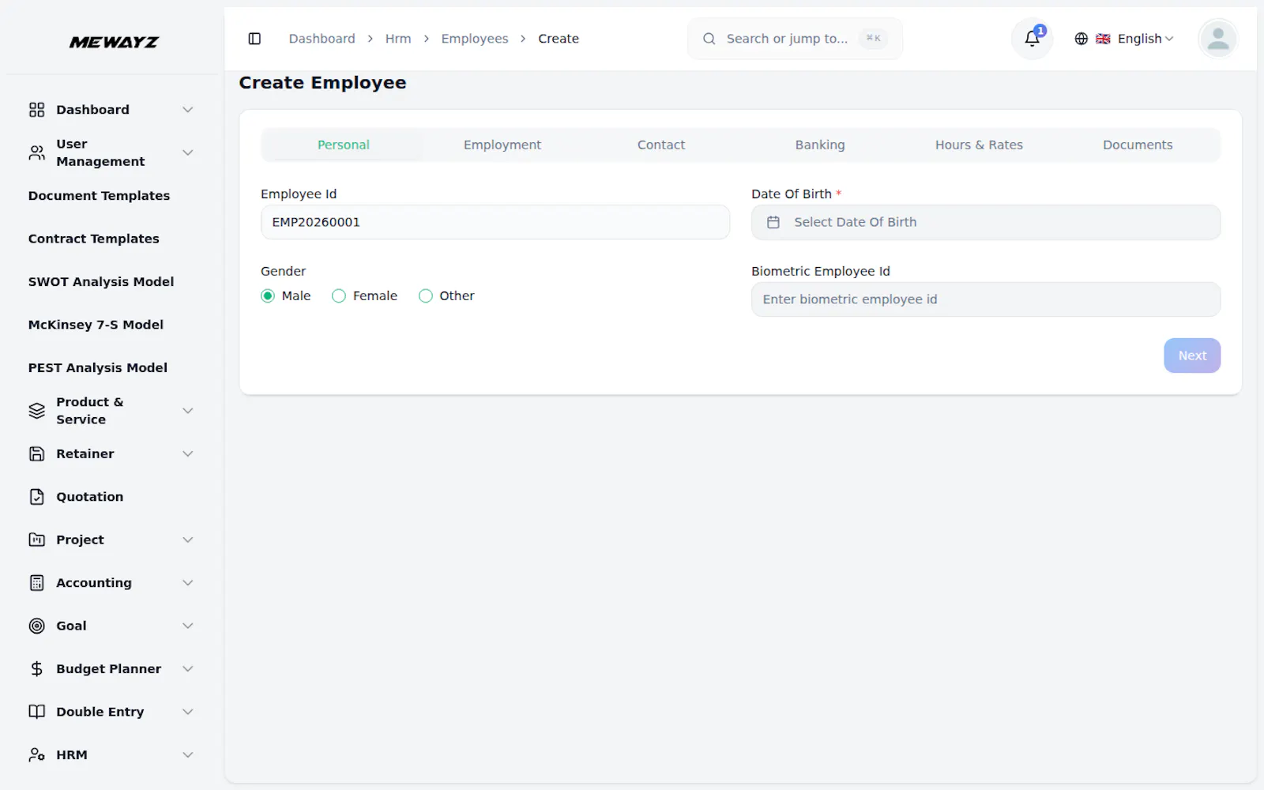Click the Create breadcrumb text
1264x790 pixels.
tap(559, 39)
